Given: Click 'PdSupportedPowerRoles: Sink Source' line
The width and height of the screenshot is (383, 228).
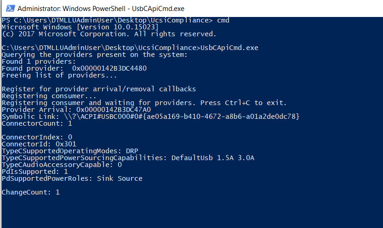Looking at the screenshot, I should coord(72,178).
